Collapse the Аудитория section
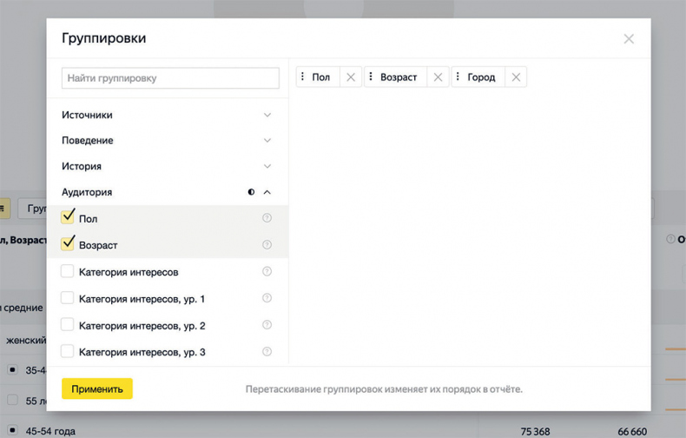This screenshot has height=438, width=686. point(267,192)
